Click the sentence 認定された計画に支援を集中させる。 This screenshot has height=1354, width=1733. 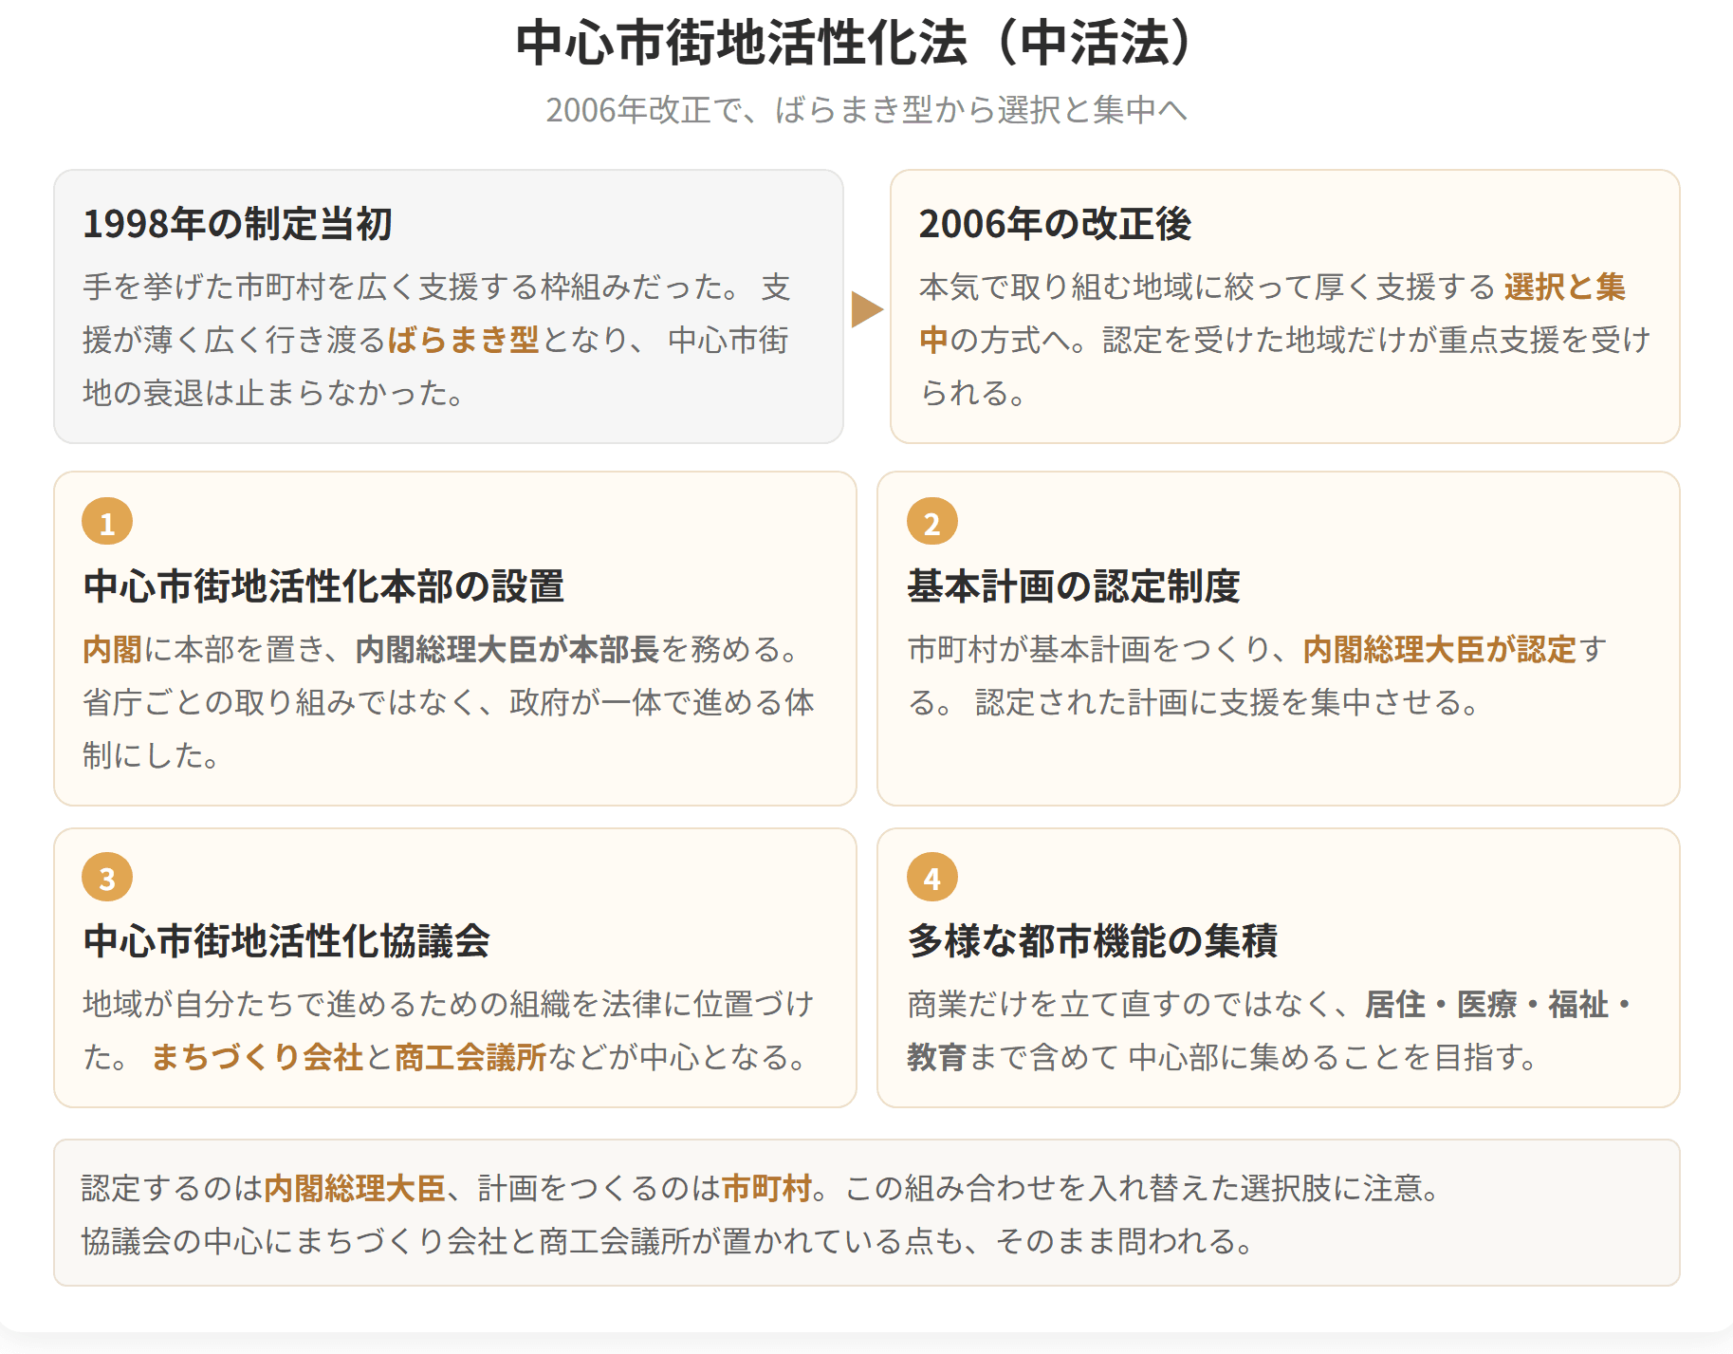coord(1229,702)
